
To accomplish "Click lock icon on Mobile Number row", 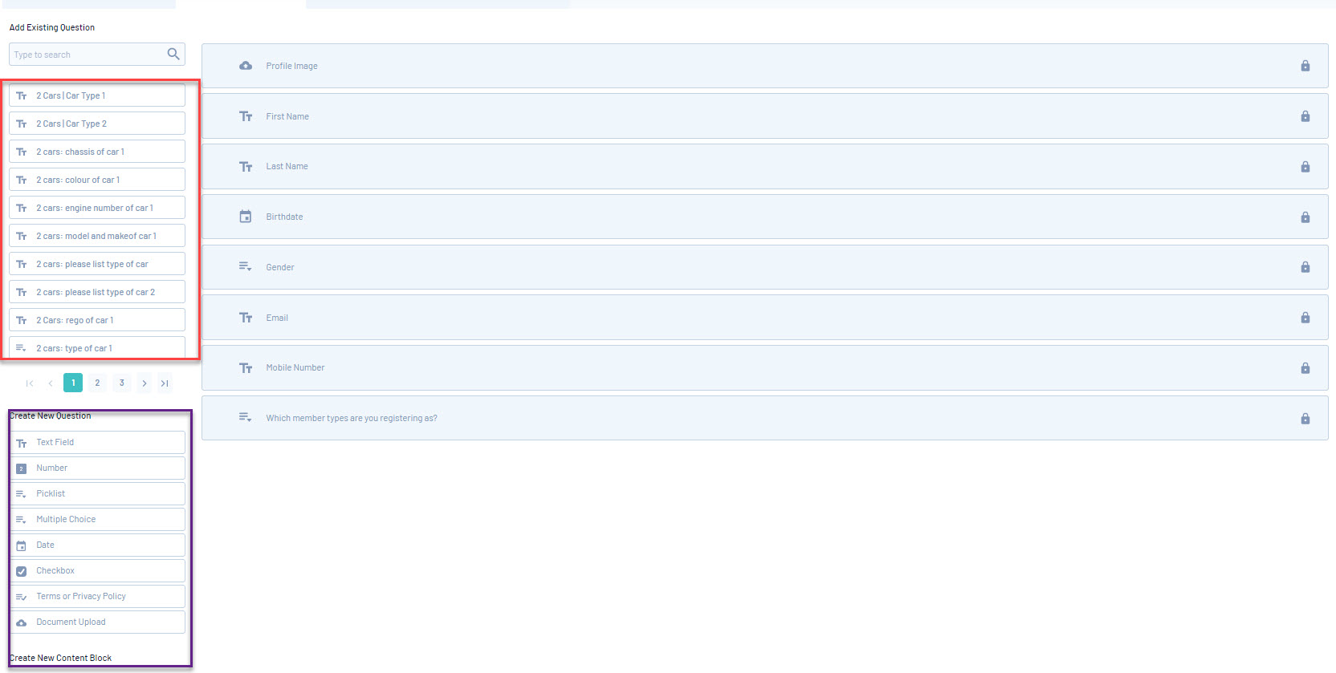I will point(1305,368).
